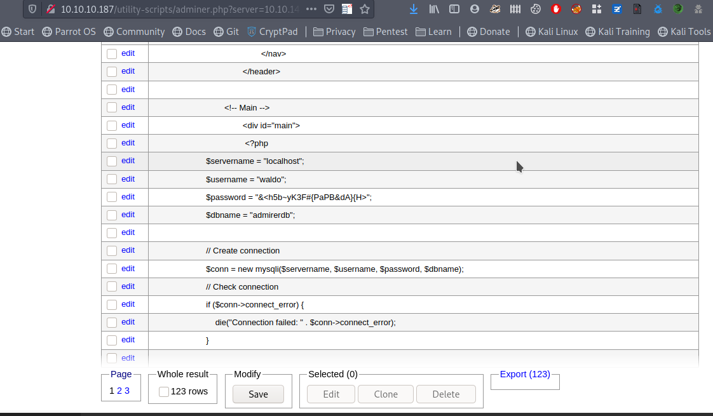Bookmark this page with the star icon
713x416 pixels.
[364, 9]
